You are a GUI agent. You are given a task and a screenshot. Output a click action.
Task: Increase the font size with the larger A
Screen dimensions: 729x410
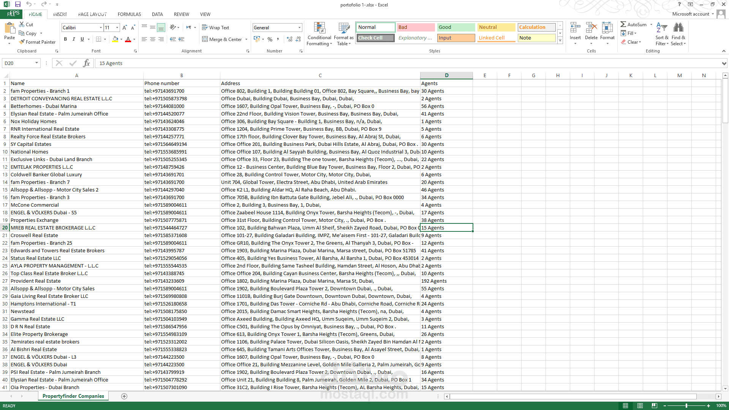[125, 27]
